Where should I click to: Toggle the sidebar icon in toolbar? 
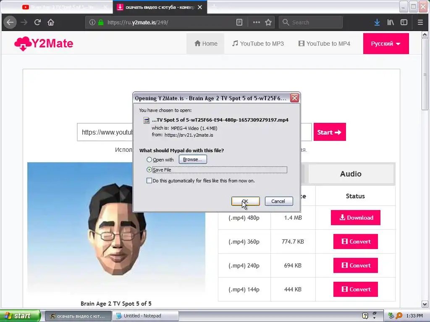coord(404,23)
